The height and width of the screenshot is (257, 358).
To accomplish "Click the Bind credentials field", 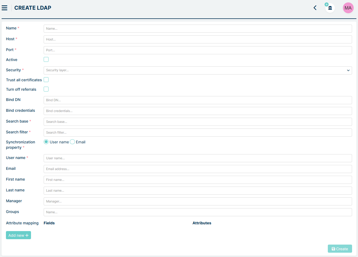I will 198,111.
